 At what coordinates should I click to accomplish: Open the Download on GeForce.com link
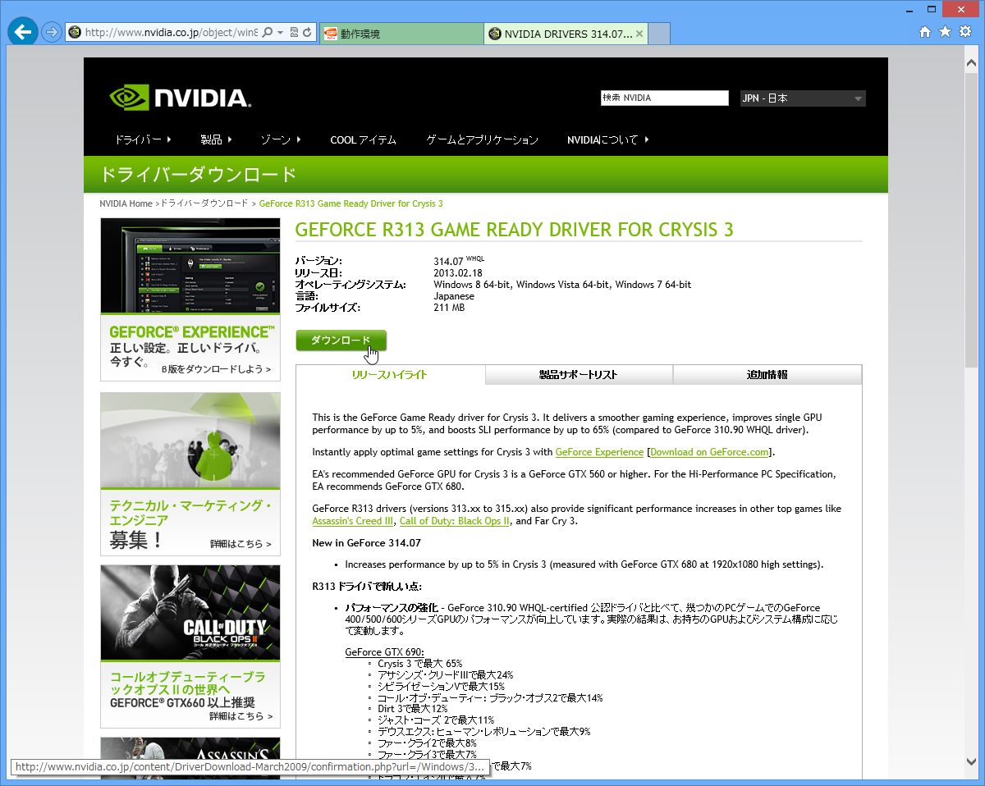coord(710,452)
